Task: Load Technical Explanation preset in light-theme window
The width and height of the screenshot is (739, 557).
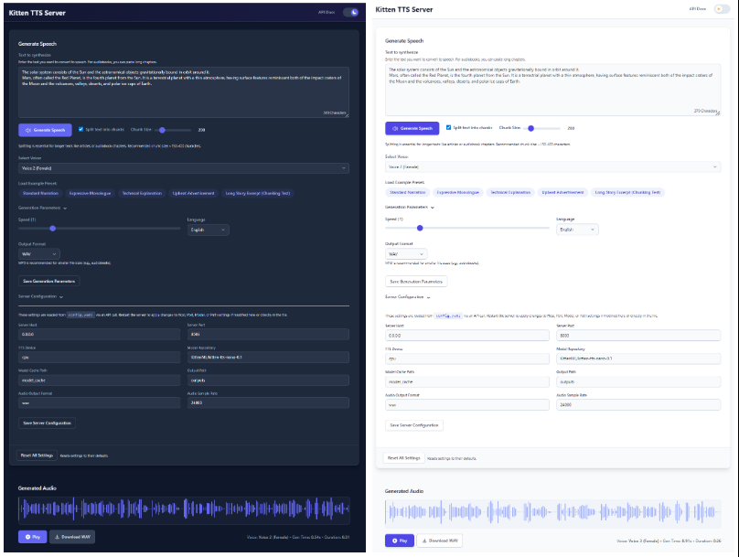Action: [x=510, y=192]
